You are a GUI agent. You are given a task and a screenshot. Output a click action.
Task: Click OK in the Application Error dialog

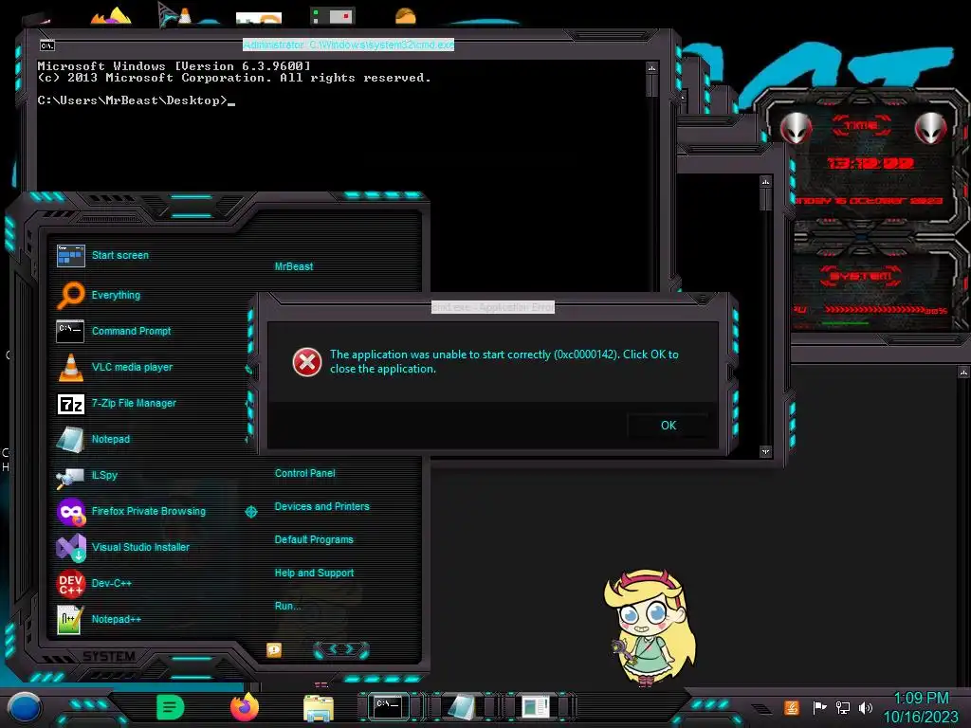(x=669, y=426)
